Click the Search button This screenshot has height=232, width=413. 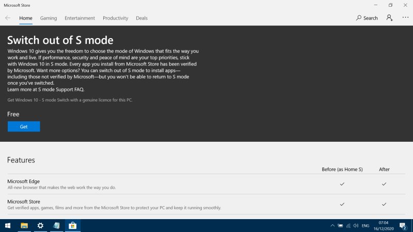pos(367,18)
